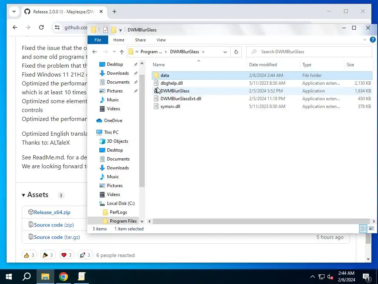
Task: Open File tab in Explorer
Action: pos(97,40)
